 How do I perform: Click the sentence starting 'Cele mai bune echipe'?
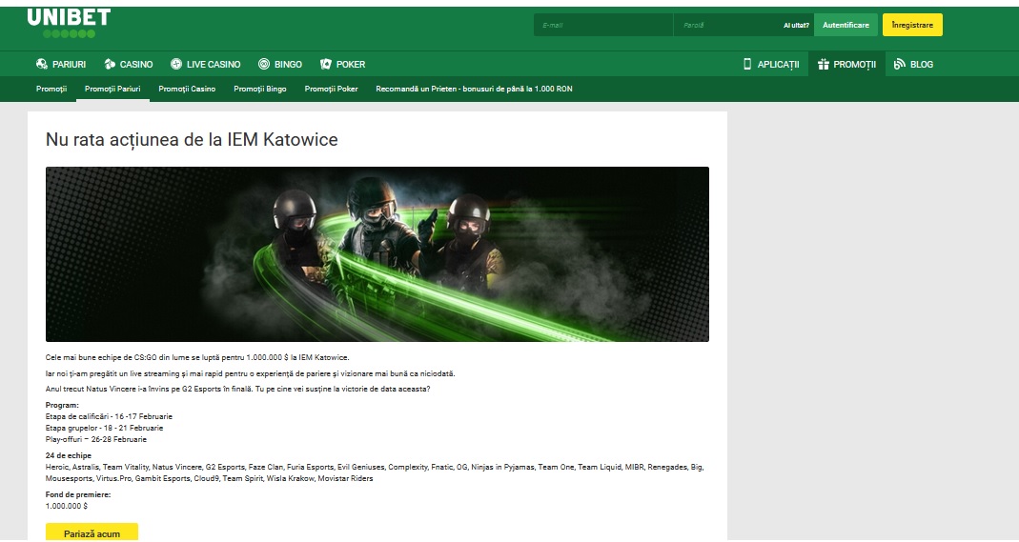coord(197,357)
